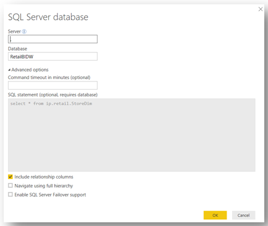
Task: Click the 'Command timeout in minutes (optional)' label
Action: point(49,78)
